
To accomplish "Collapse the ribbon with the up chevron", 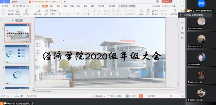I will (x=182, y=6).
